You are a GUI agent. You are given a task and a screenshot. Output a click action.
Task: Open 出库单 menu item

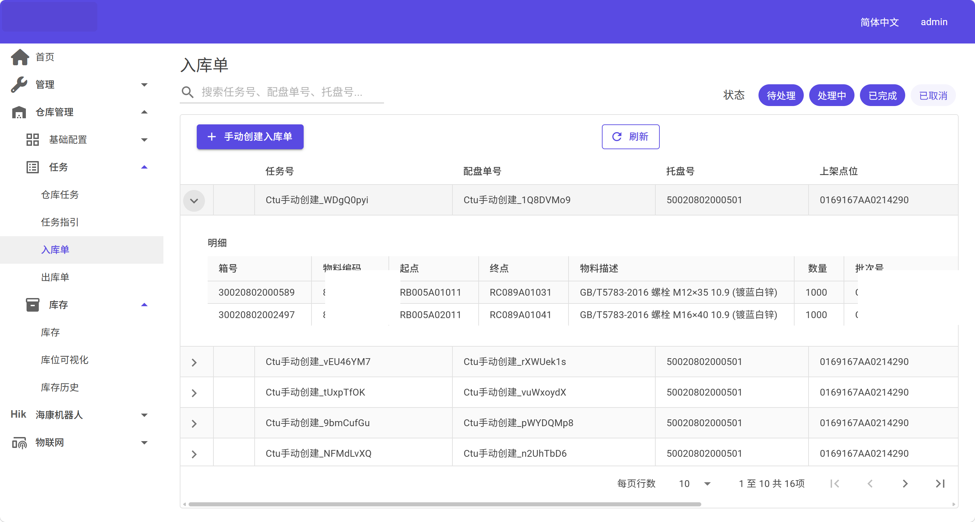click(x=55, y=277)
